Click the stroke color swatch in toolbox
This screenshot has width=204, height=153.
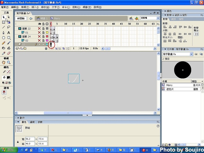9,72
